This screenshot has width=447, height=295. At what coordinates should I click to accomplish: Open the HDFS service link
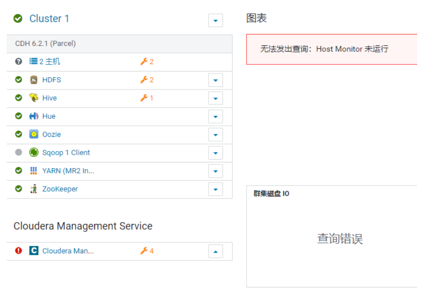52,80
